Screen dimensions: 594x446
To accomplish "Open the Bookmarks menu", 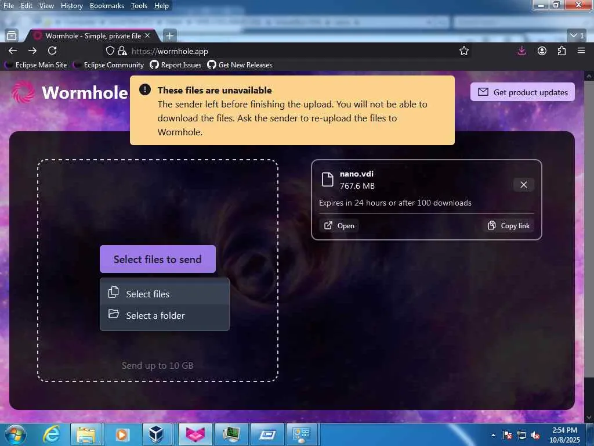I will [107, 6].
